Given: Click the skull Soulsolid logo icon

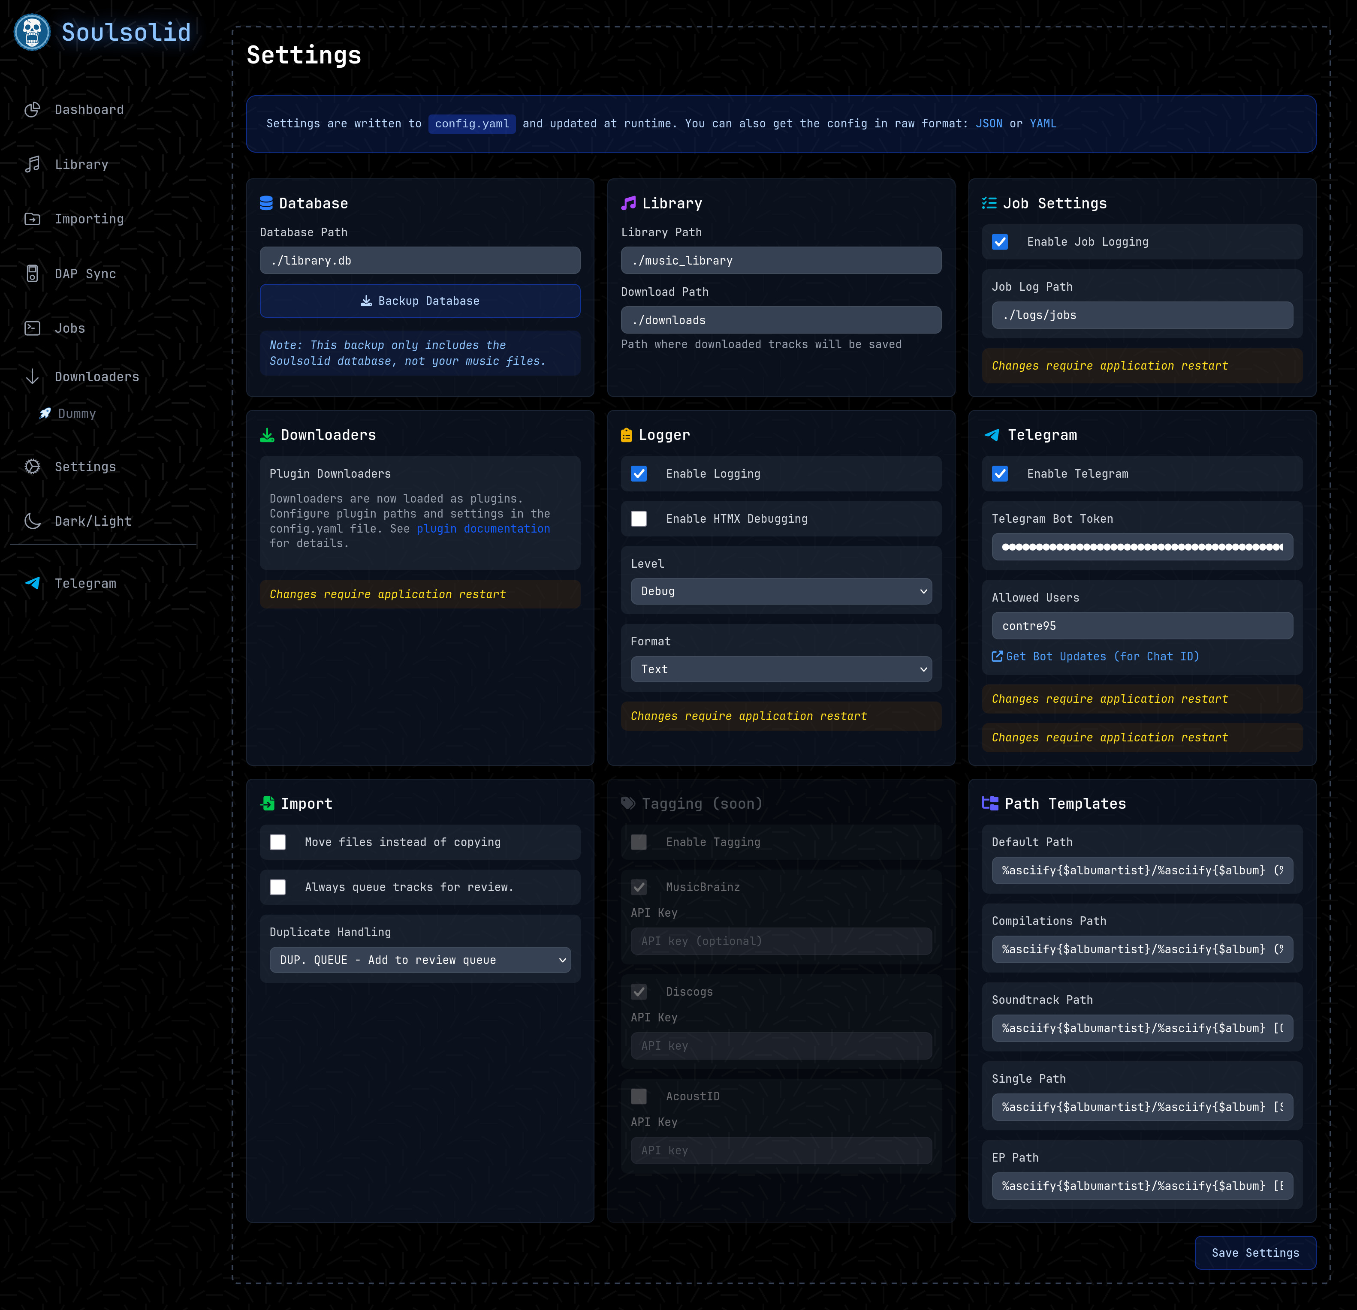Looking at the screenshot, I should [x=31, y=32].
